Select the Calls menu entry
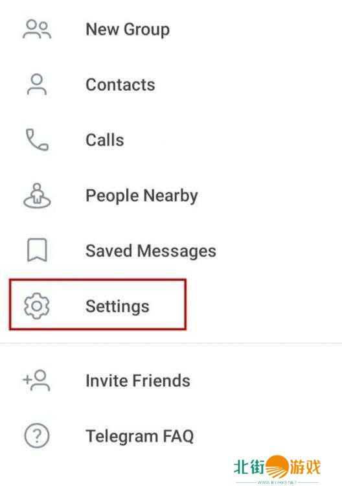This screenshot has height=486, width=342. click(x=171, y=139)
